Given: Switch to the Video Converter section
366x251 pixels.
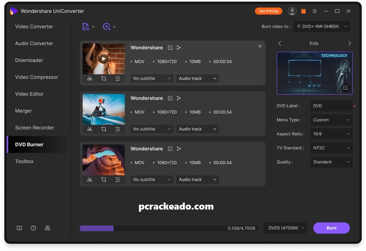Looking at the screenshot, I should [x=34, y=27].
